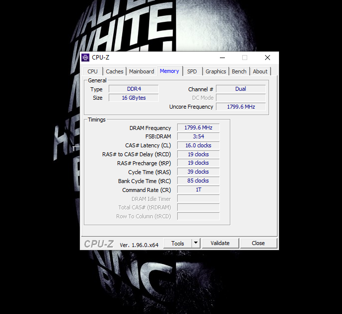Click the Validate button

[x=220, y=243]
